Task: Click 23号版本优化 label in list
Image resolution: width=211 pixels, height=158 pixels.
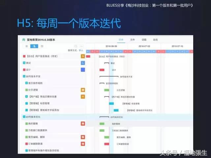Action: (x=33, y=117)
